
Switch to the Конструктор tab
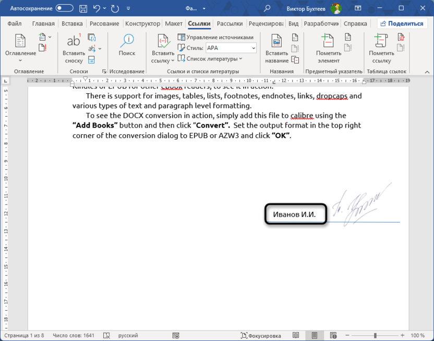point(142,24)
